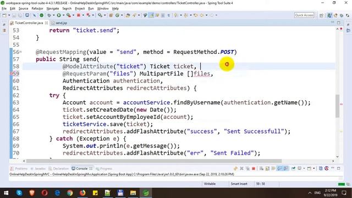Open the Debug dropdown arrow
Image resolution: width=352 pixels, height=198 pixels.
tap(54, 15)
